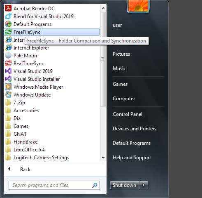Expand the 7-Zip folder
The image size is (202, 198).
[52, 103]
